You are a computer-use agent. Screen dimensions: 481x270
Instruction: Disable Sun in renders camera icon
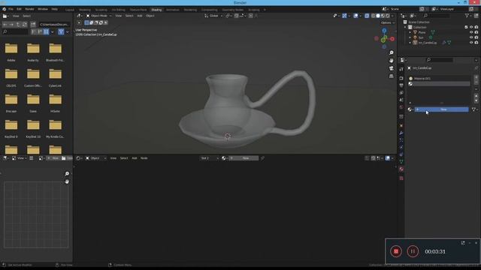pos(476,37)
